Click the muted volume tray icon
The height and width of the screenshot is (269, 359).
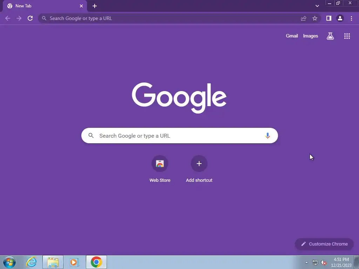[324, 263]
